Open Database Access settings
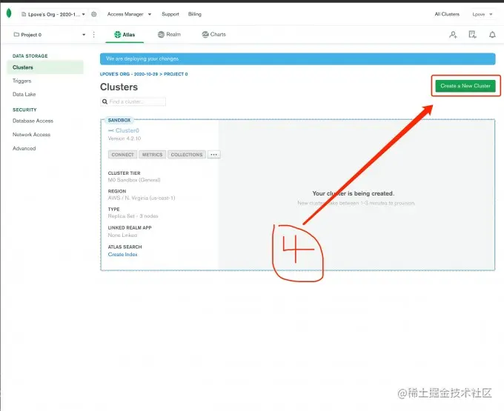504x411 pixels. [x=33, y=121]
